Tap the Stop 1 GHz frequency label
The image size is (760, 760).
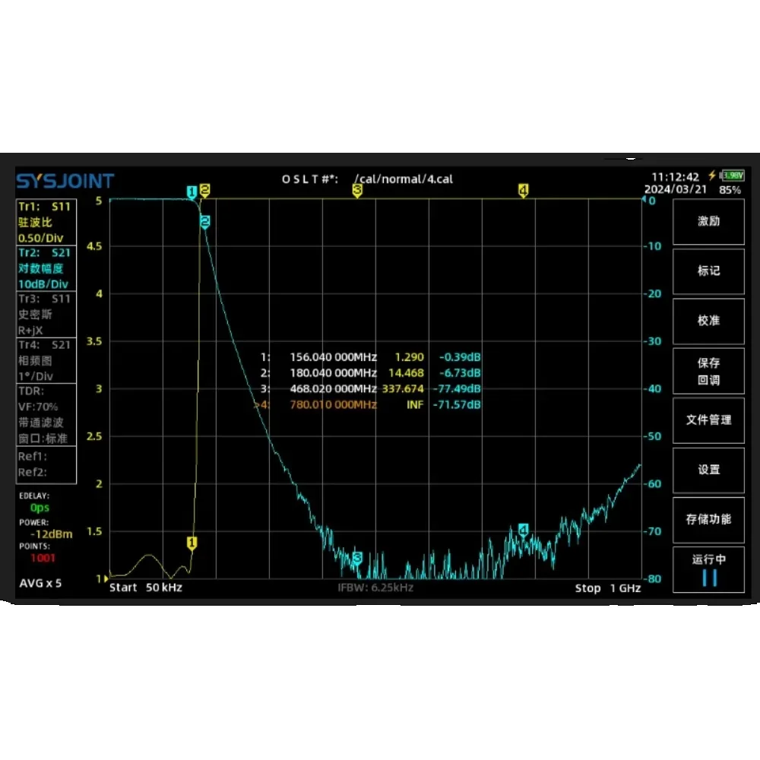[x=608, y=588]
